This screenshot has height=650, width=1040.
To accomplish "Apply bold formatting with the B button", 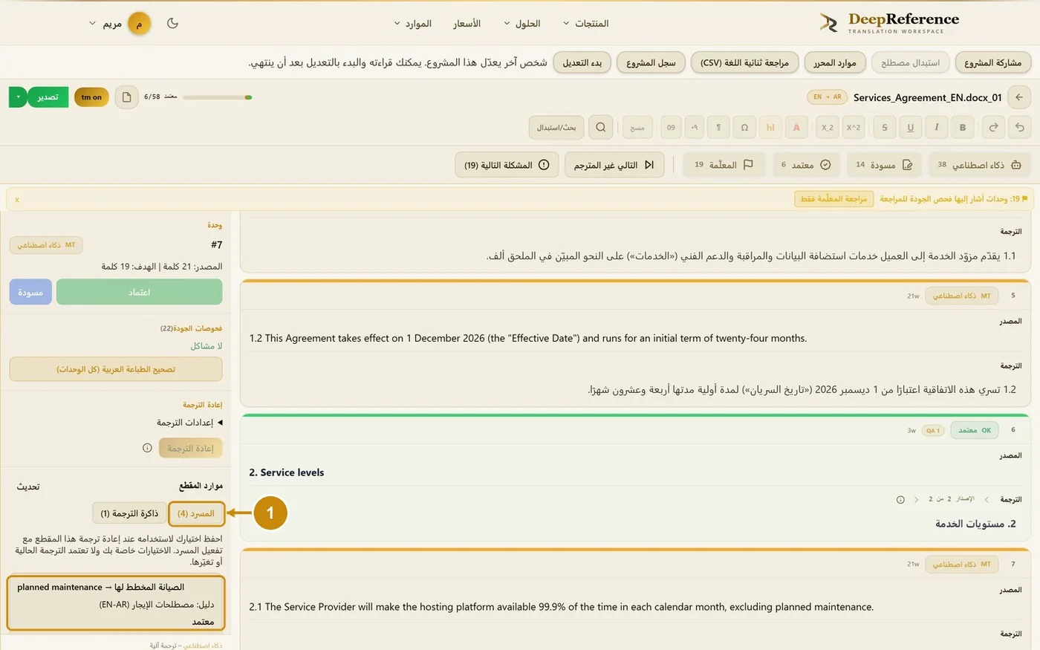I will pyautogui.click(x=963, y=128).
